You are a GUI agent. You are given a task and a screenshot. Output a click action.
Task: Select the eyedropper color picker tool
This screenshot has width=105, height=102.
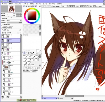coord(33,53)
